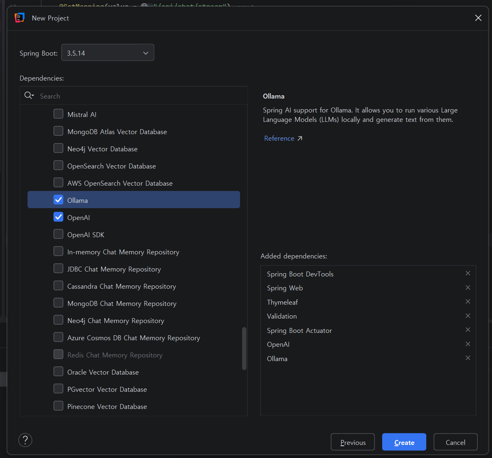Viewport: 492px width, 458px height.
Task: Go back with the Previous button
Action: point(353,442)
